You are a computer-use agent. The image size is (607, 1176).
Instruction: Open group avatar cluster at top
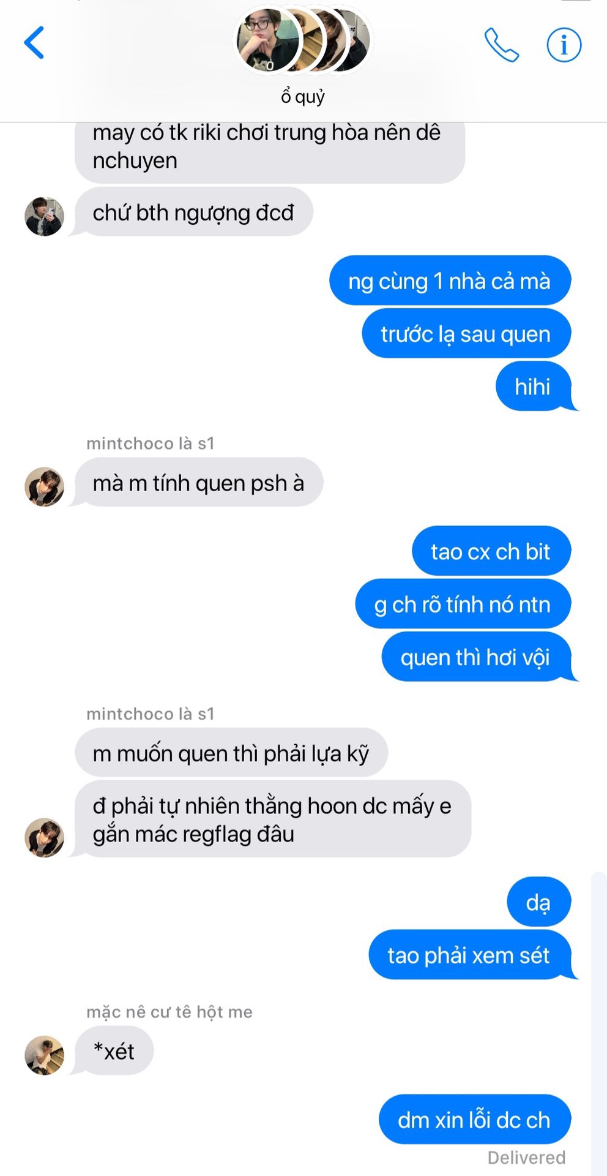coord(303,40)
